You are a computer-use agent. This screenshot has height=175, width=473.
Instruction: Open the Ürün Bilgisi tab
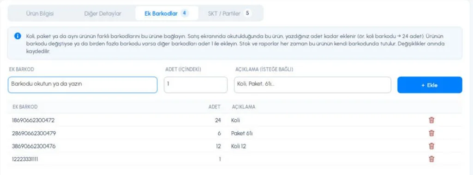pos(40,13)
